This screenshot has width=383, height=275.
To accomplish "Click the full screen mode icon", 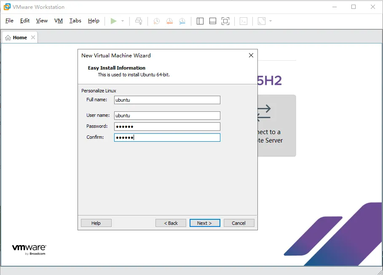I will [x=225, y=21].
